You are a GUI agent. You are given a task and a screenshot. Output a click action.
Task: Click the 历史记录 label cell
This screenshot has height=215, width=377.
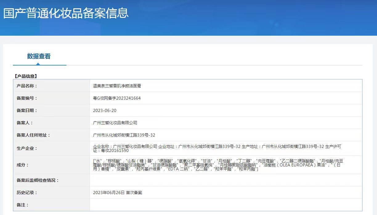coord(51,193)
